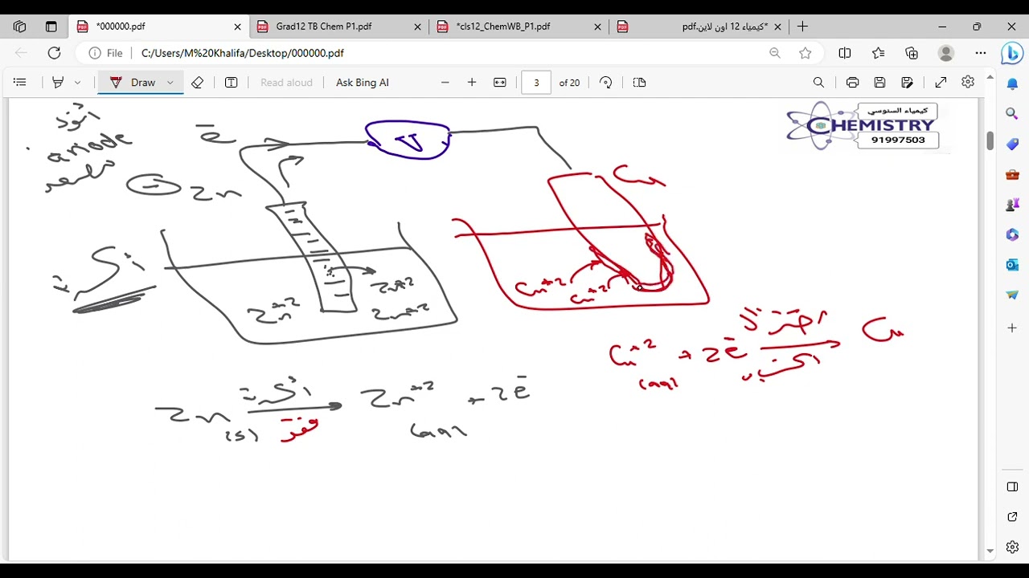Open the Favorites list
This screenshot has width=1029, height=578.
click(x=879, y=53)
